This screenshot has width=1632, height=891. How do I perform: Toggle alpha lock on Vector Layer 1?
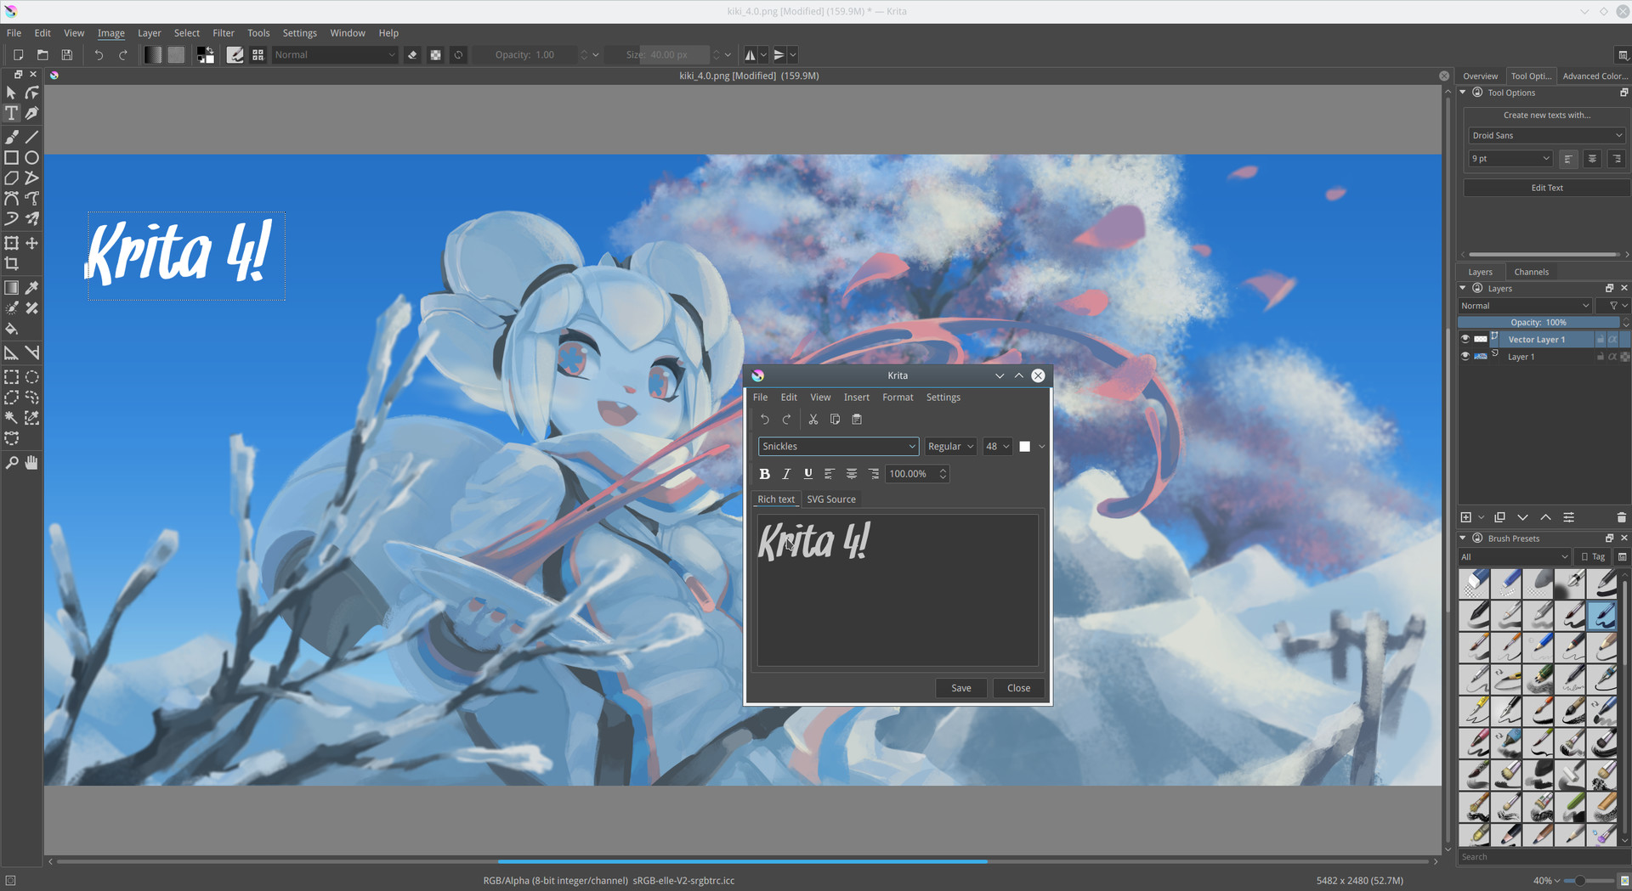point(1614,339)
